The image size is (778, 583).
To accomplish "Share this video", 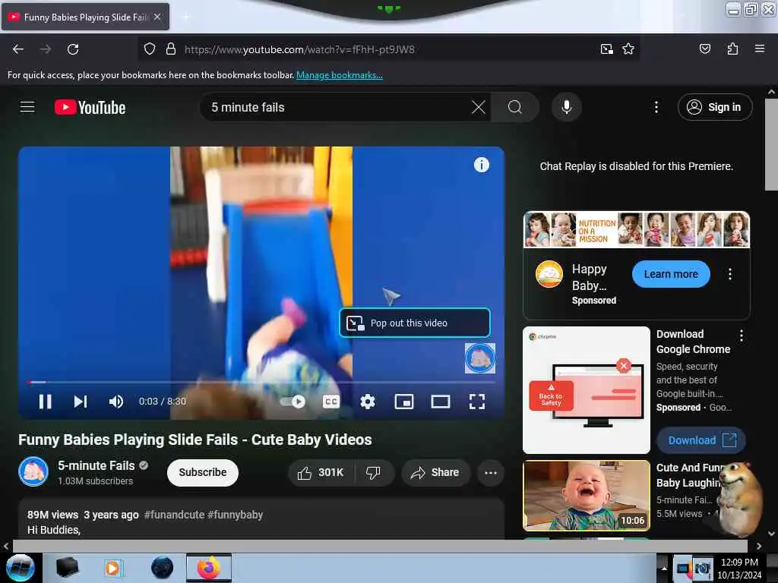I will coord(435,472).
